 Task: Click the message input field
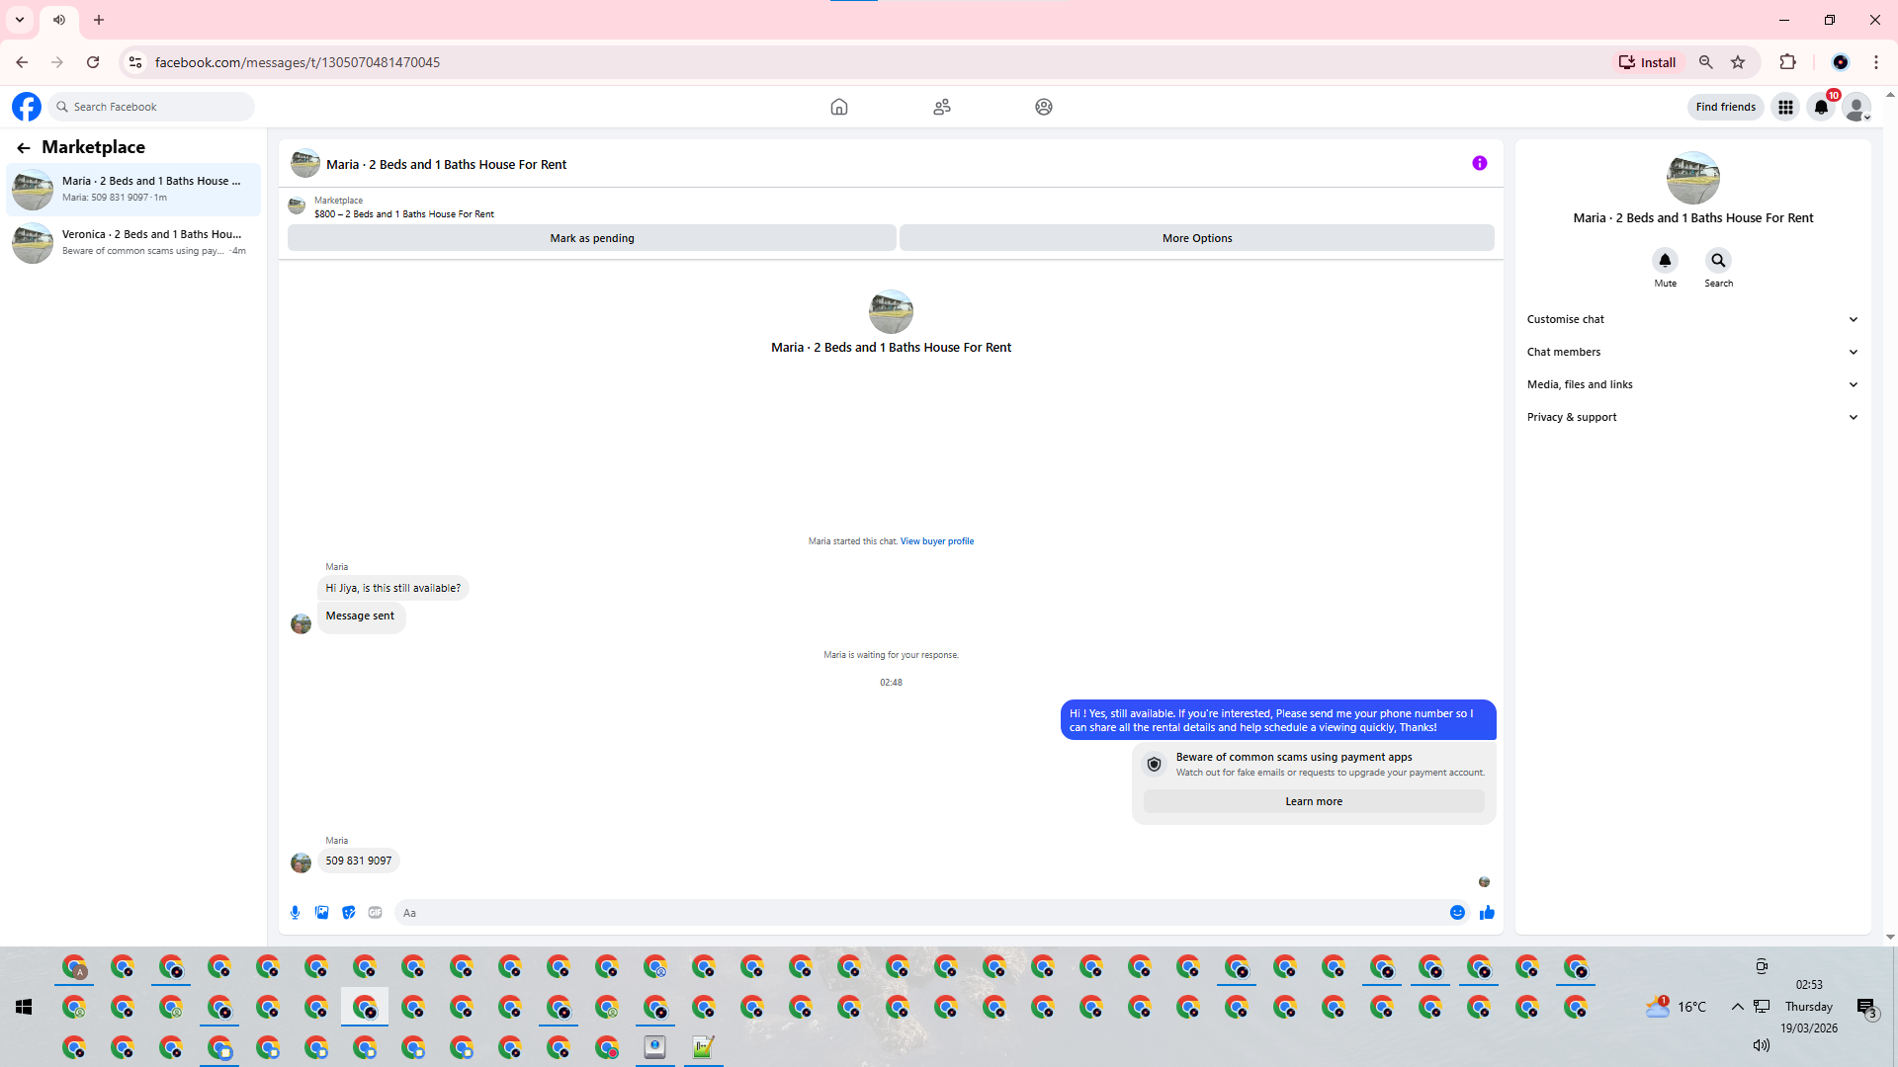tap(919, 913)
